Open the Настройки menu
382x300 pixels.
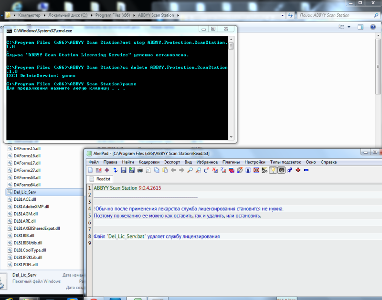click(255, 162)
